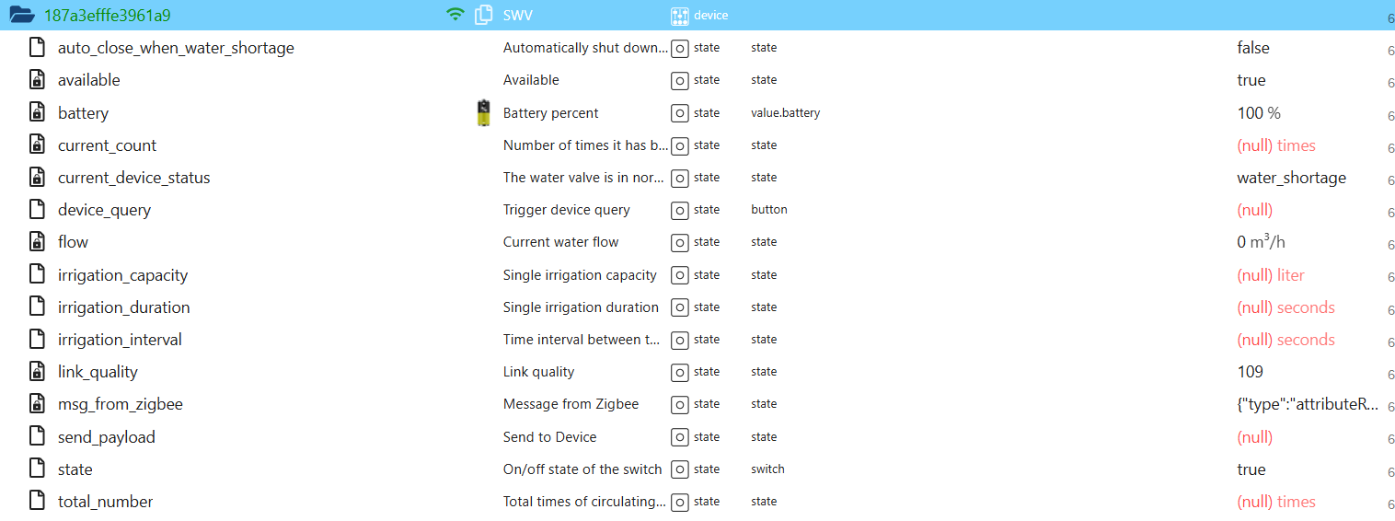Click the locked file icon for available
This screenshot has width=1395, height=521.
pyautogui.click(x=37, y=80)
